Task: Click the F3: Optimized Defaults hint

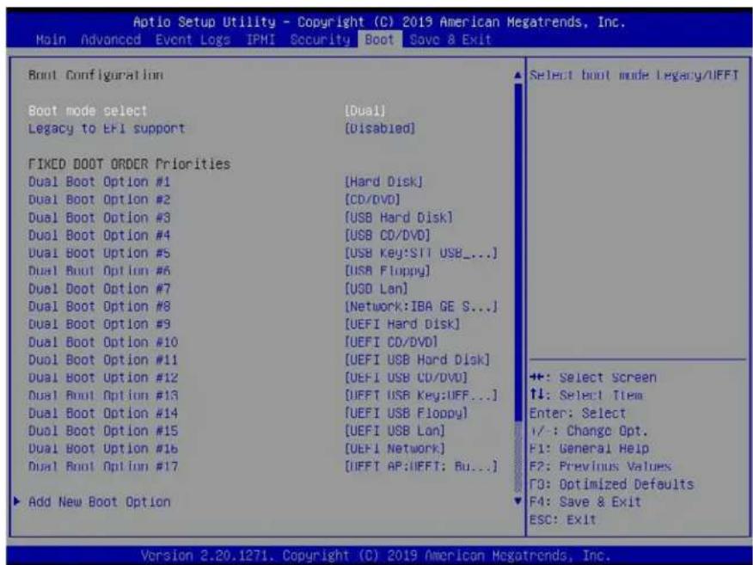Action: (x=611, y=484)
